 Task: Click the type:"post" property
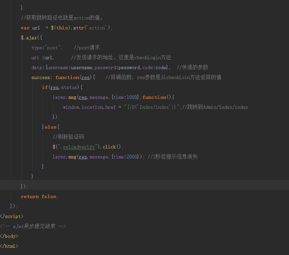[47, 48]
